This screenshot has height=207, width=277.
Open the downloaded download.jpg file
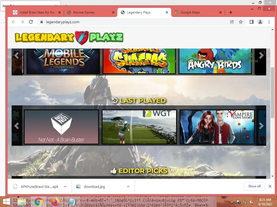coord(91,187)
